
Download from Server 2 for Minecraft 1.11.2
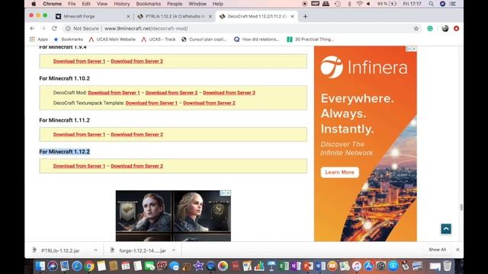137,135
